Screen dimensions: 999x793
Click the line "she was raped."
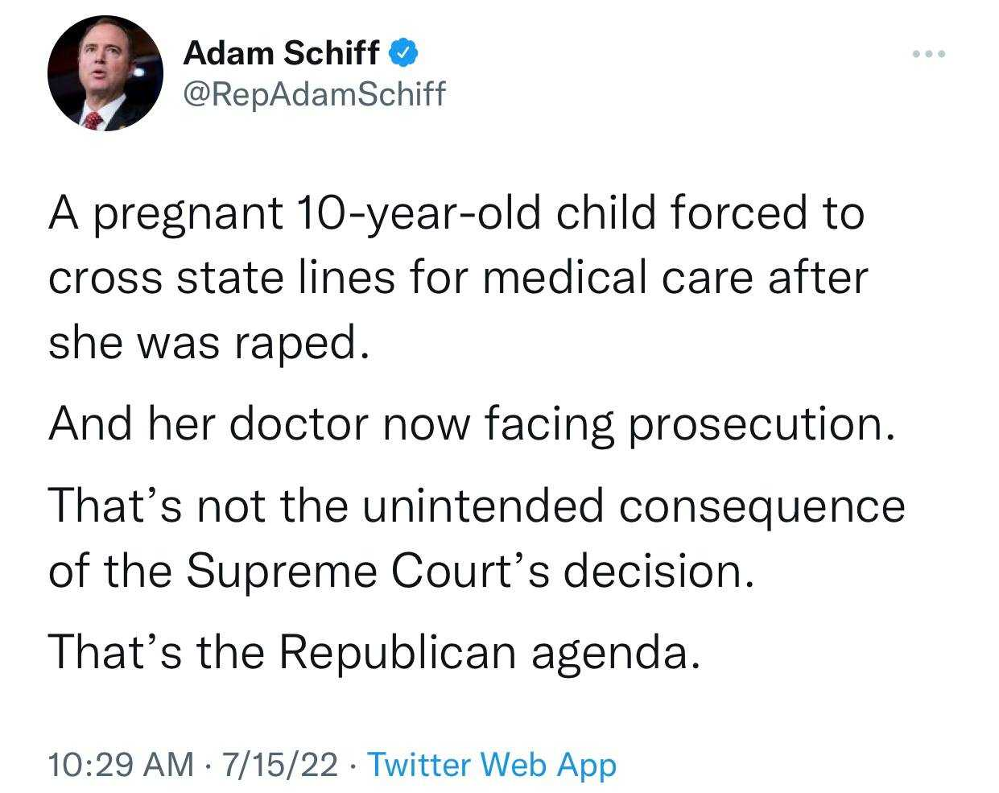[x=209, y=343]
